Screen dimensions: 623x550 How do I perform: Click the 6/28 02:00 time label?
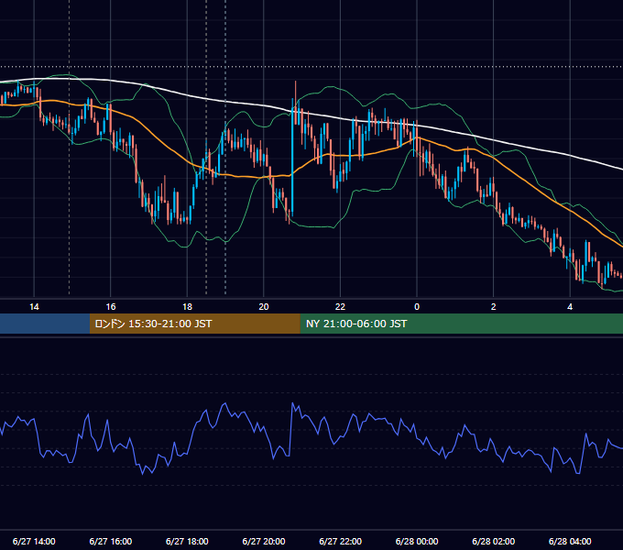tap(494, 541)
